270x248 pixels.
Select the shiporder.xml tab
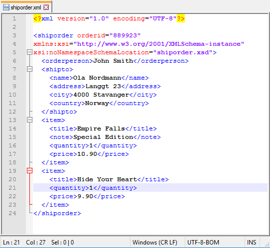pos(26,7)
